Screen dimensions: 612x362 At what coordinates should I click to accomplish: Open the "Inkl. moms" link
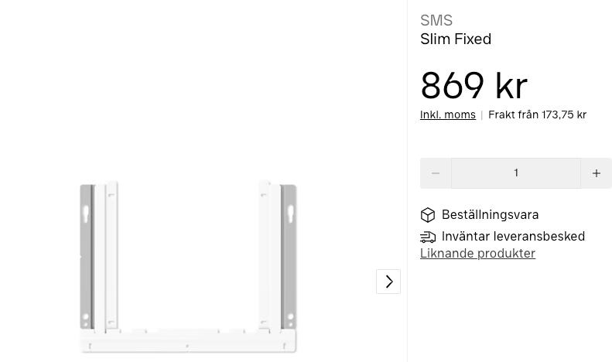(448, 115)
